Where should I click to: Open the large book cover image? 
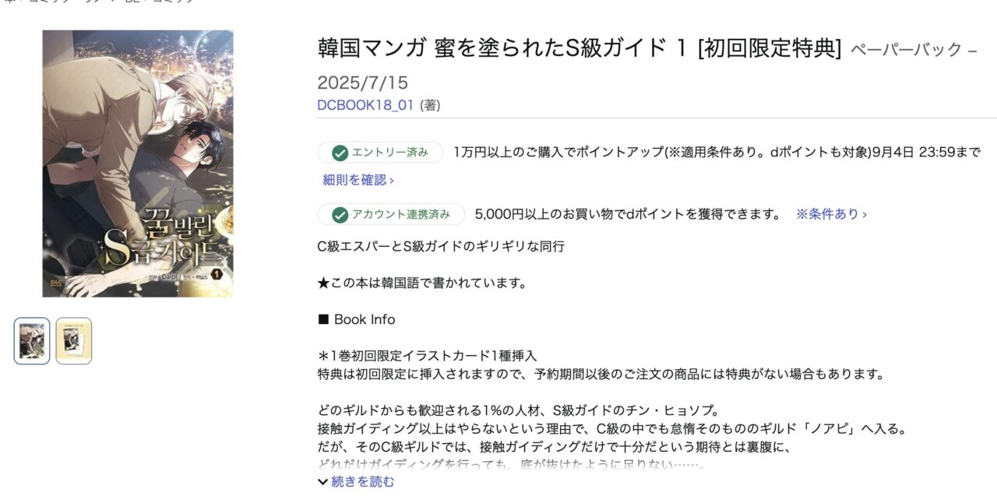coord(138,164)
